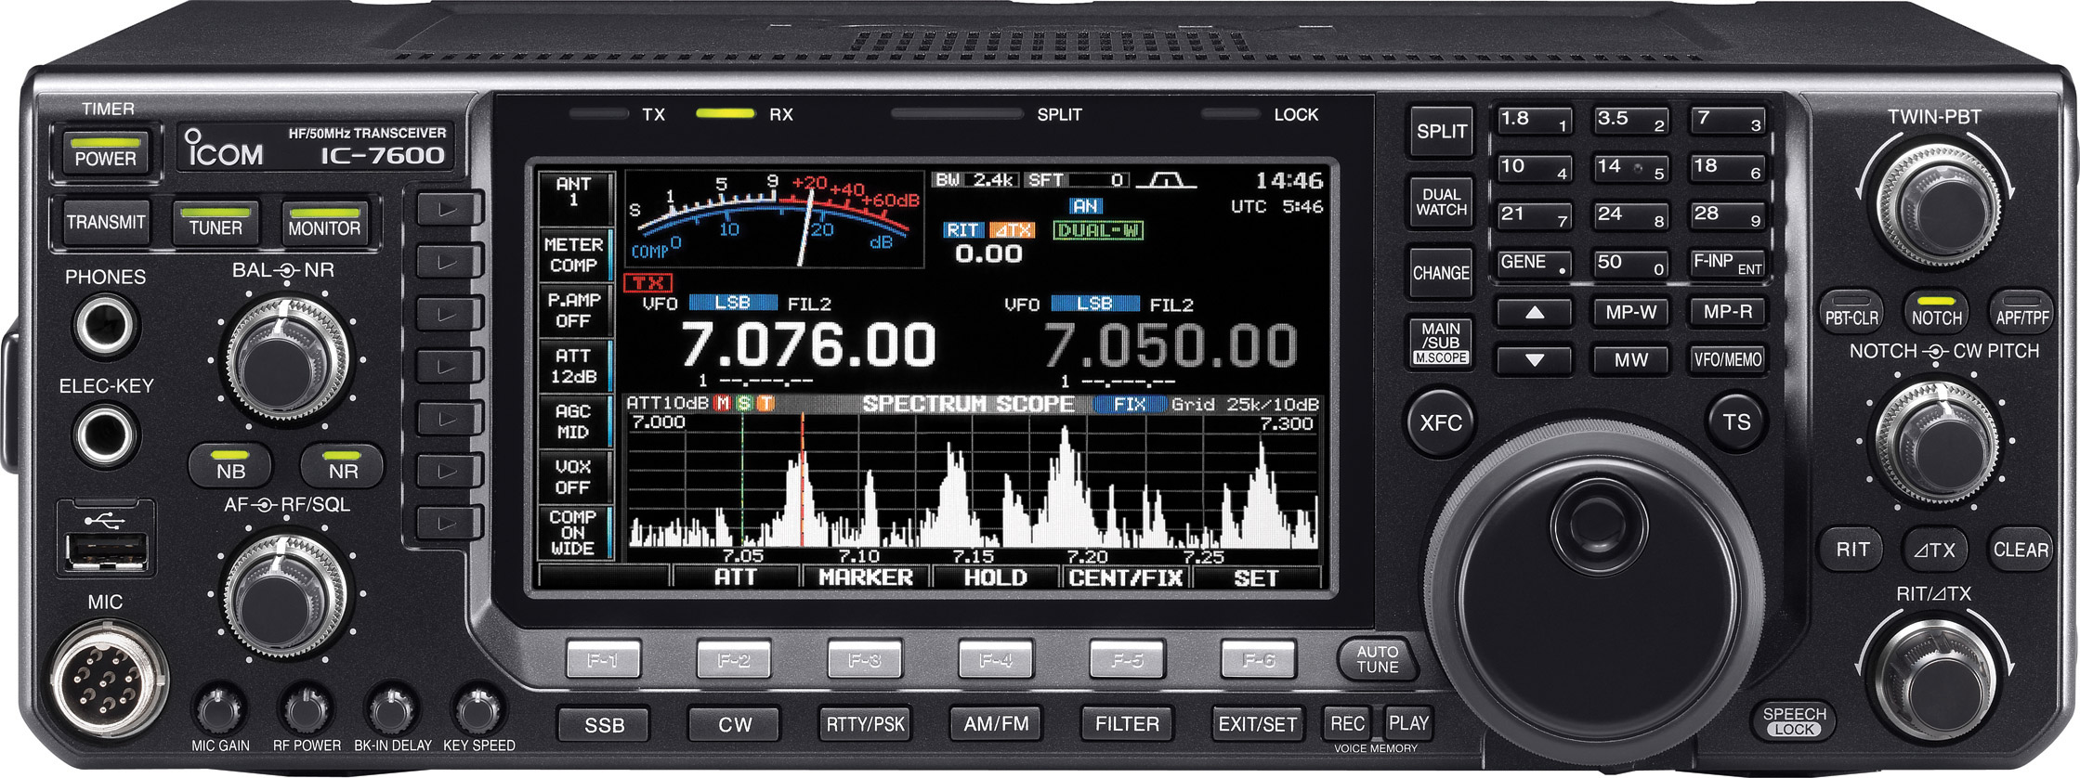Select the RTTY/PSK mode button
2080x778 pixels.
pyautogui.click(x=865, y=724)
